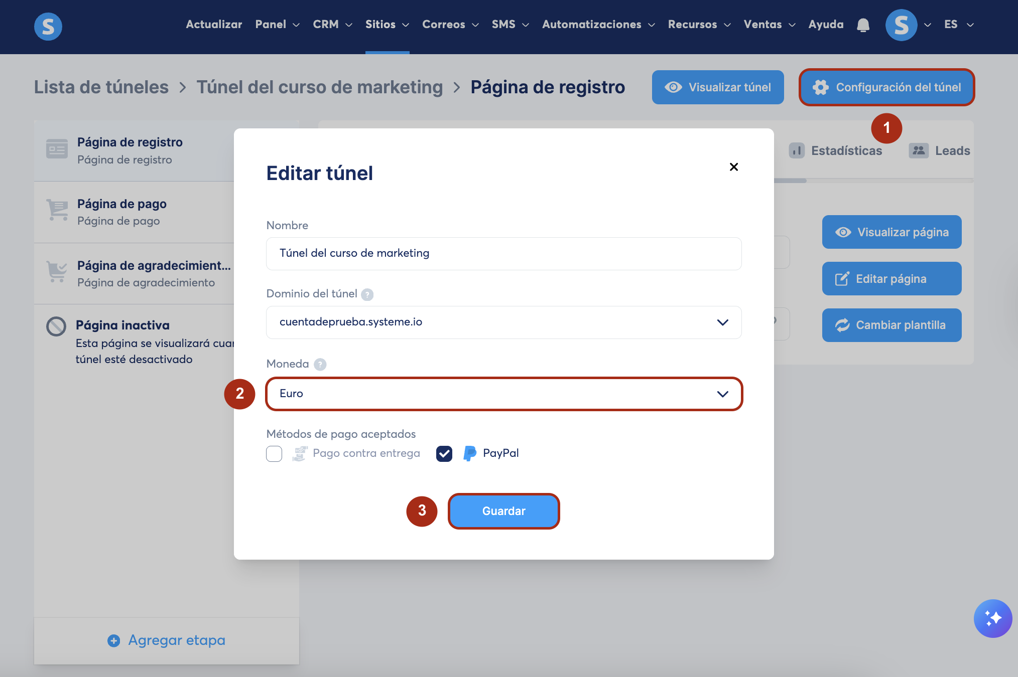Expand the Dominio del túnel dropdown
Image resolution: width=1018 pixels, height=677 pixels.
point(503,322)
